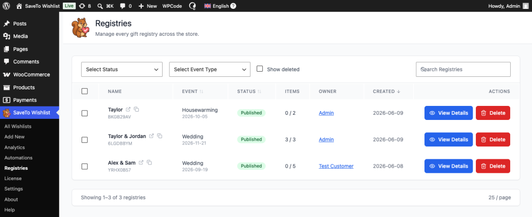532x217 pixels.
Task: Select the Taylor & Jordan row checkbox
Action: click(85, 140)
